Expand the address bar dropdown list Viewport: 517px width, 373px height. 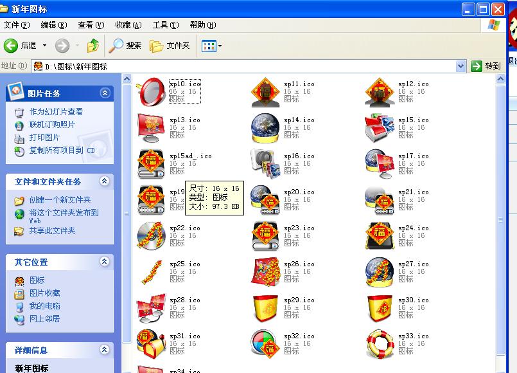point(460,66)
